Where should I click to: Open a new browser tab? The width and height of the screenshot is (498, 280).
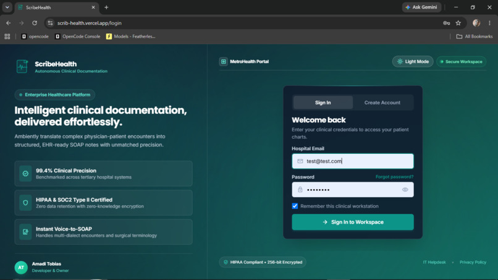[x=106, y=7]
